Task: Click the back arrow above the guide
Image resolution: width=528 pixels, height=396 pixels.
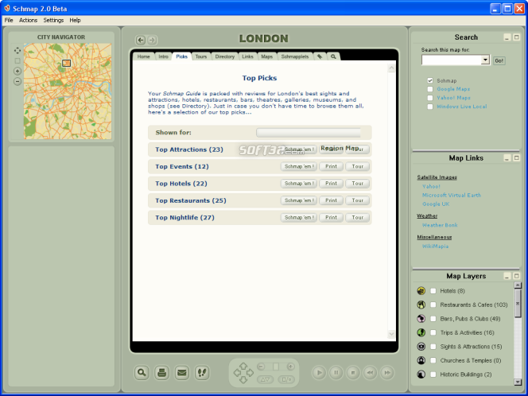Action: [141, 40]
